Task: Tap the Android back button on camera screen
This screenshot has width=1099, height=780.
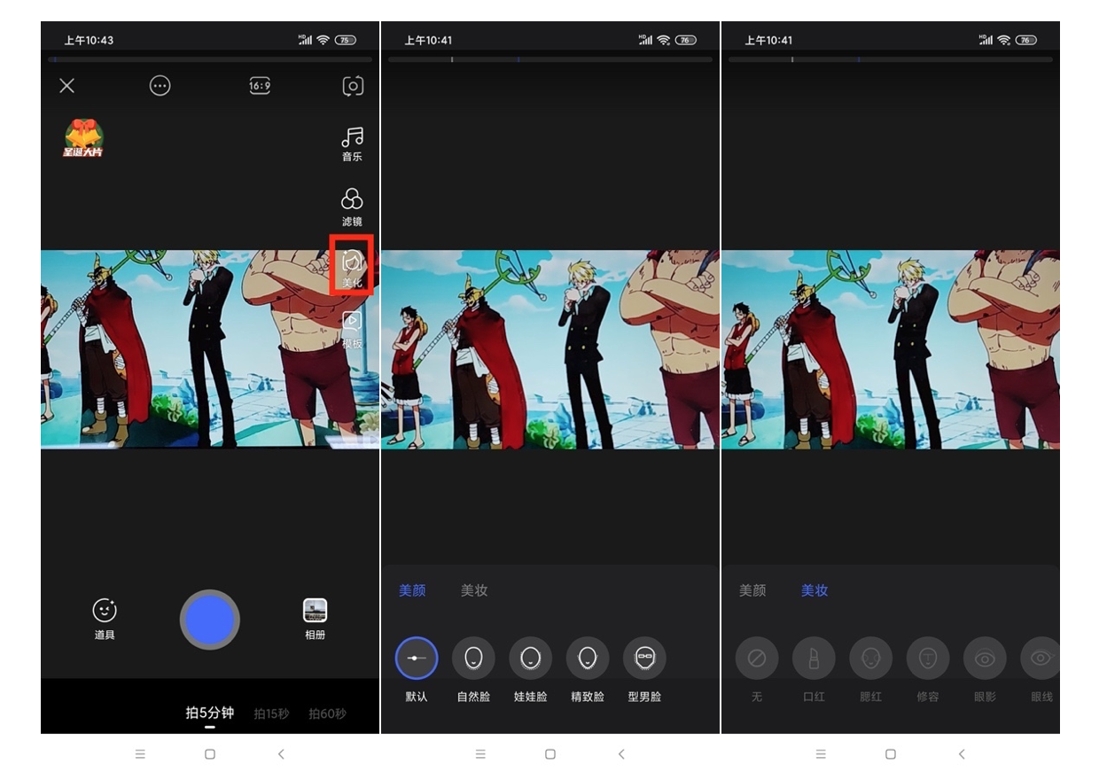Action: (x=281, y=754)
